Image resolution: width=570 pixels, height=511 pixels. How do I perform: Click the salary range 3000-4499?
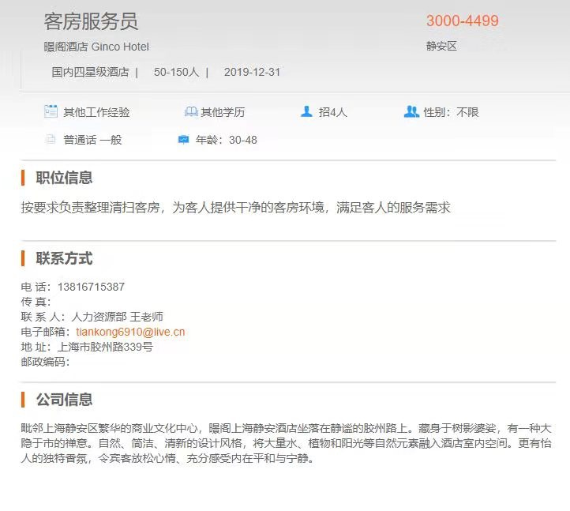[x=463, y=21]
